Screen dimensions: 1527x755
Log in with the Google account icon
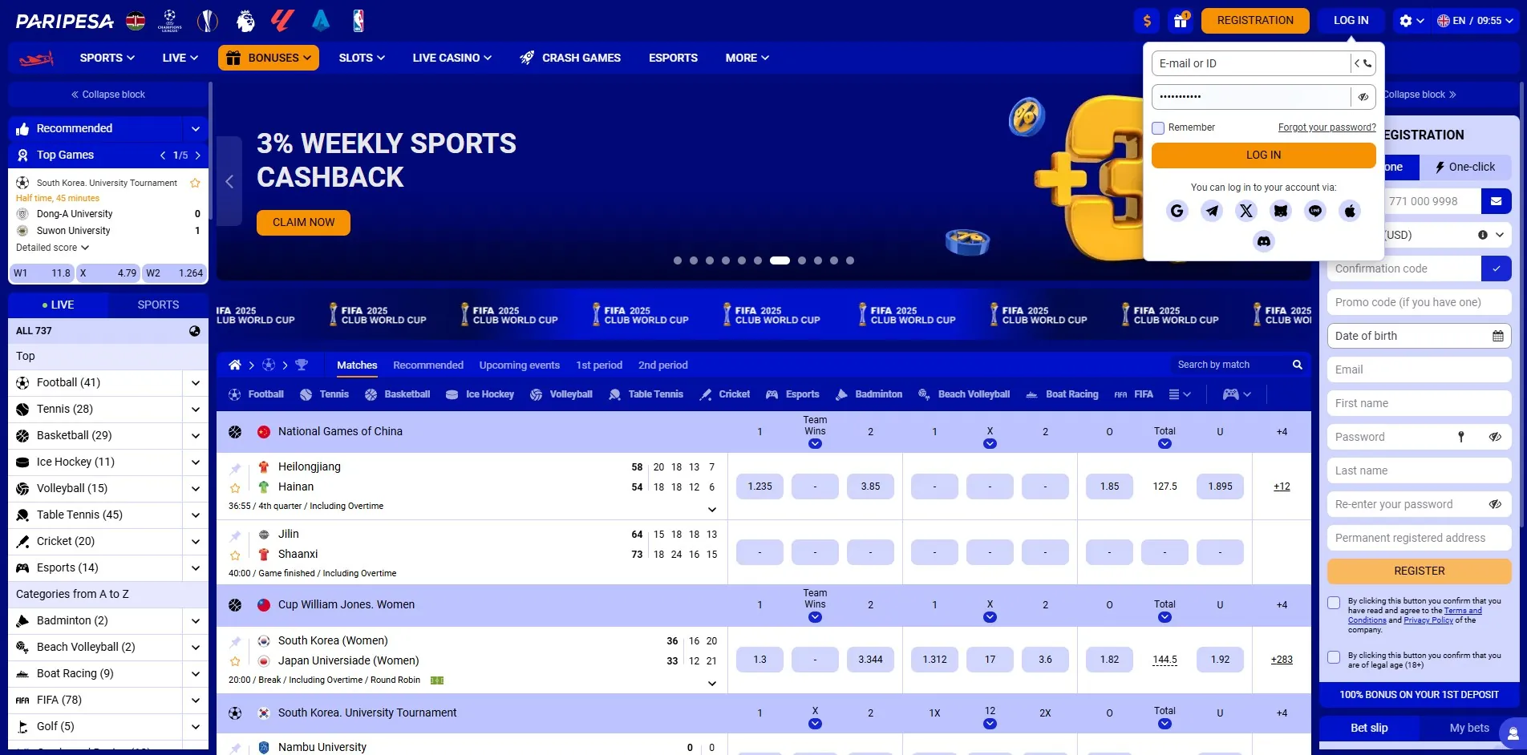1177,211
